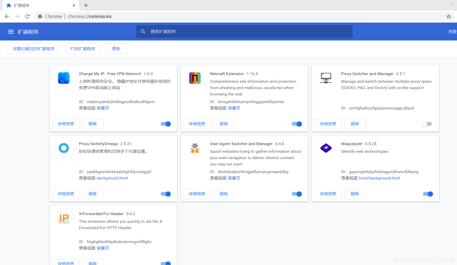Viewport: 457px width, 265px height.
Task: Open html/background.html link for Wappalyzer
Action: click(379, 178)
